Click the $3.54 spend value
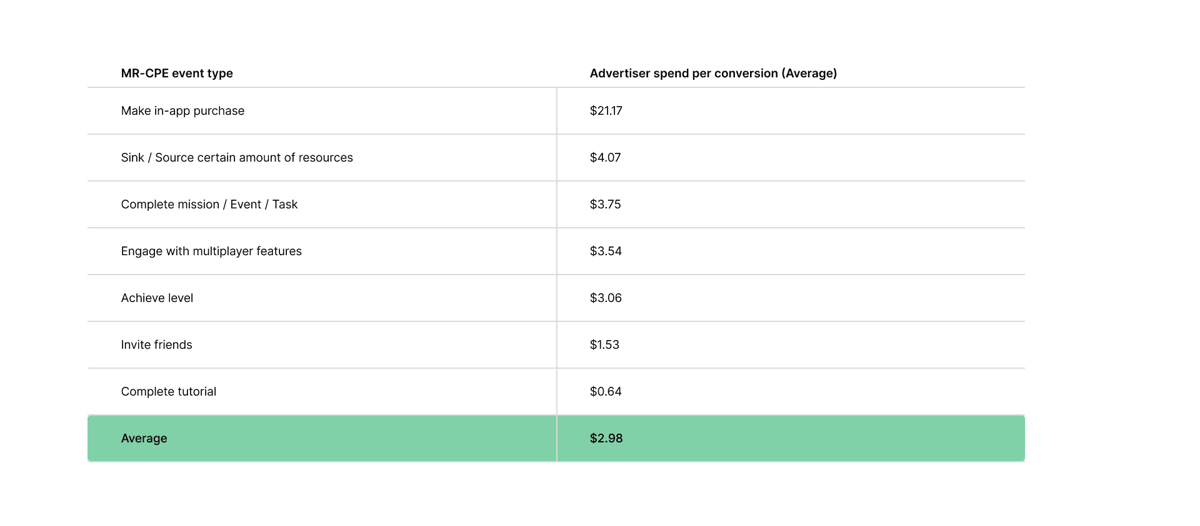Screen dimensions: 1200x526 (x=606, y=251)
